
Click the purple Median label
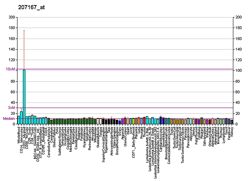coord(9,118)
